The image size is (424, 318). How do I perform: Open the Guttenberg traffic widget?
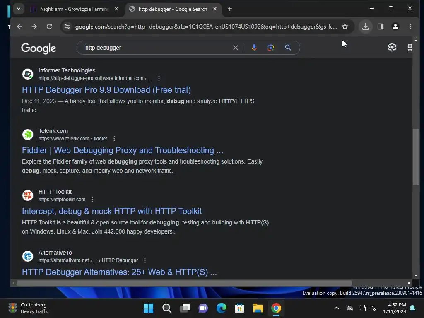pos(29,308)
